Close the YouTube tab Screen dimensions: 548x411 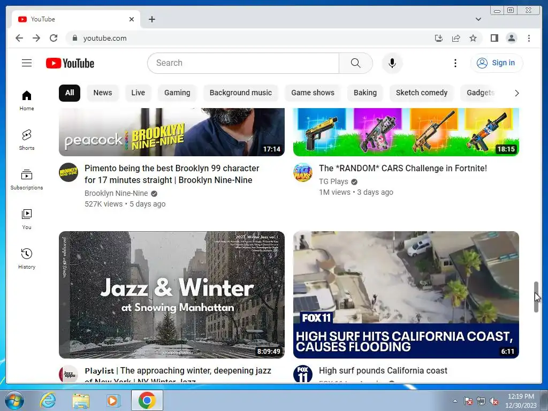(x=132, y=19)
